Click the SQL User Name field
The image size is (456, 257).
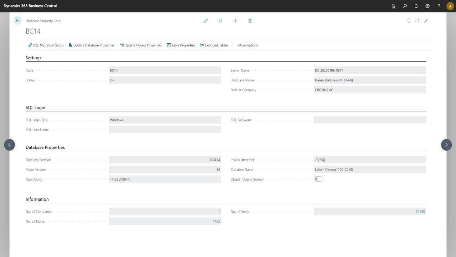tap(165, 130)
